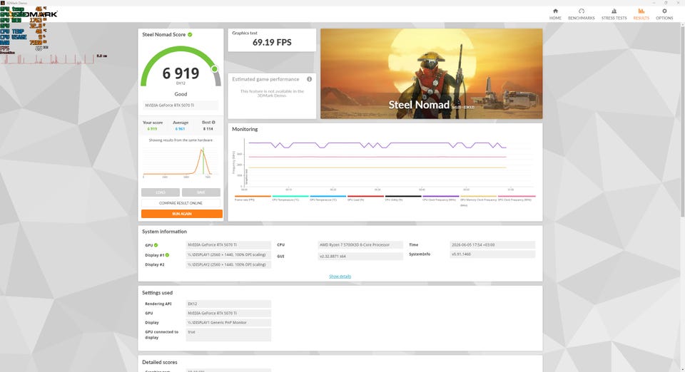This screenshot has height=372, width=685.
Task: Open the Results section icon
Action: [x=641, y=11]
